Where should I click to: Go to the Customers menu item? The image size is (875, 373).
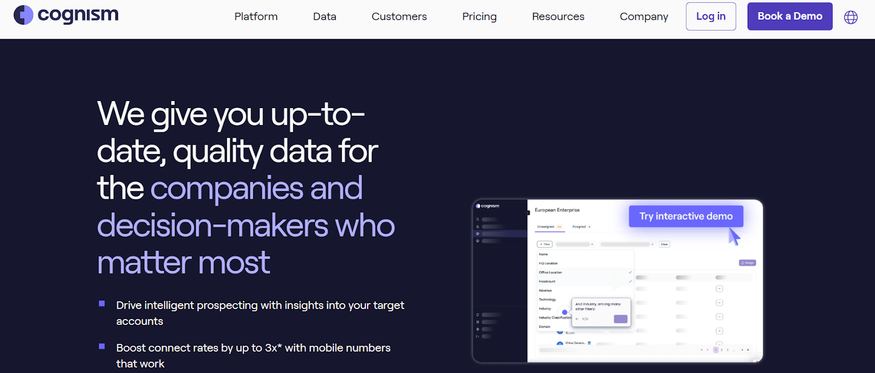399,16
